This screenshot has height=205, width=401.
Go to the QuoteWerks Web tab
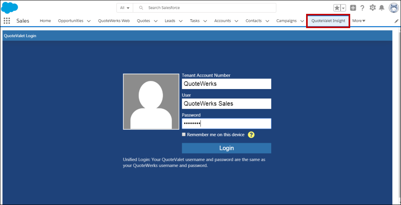tap(114, 21)
